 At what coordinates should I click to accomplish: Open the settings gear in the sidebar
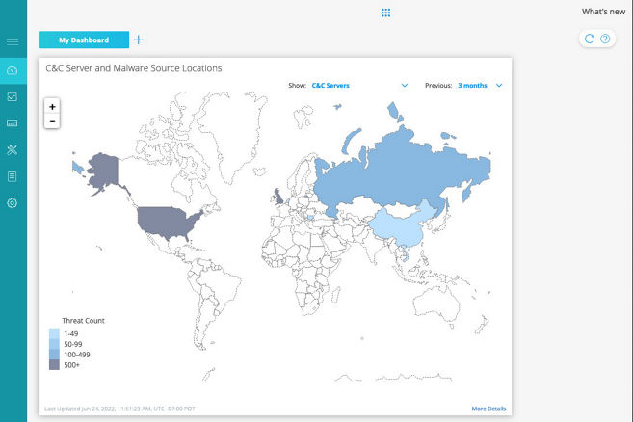(13, 203)
